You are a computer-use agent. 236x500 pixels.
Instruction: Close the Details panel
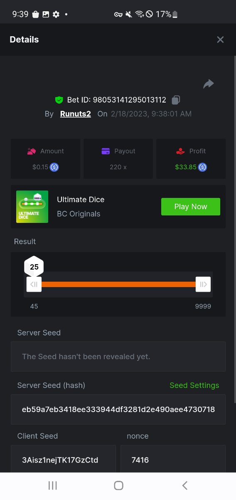click(220, 40)
